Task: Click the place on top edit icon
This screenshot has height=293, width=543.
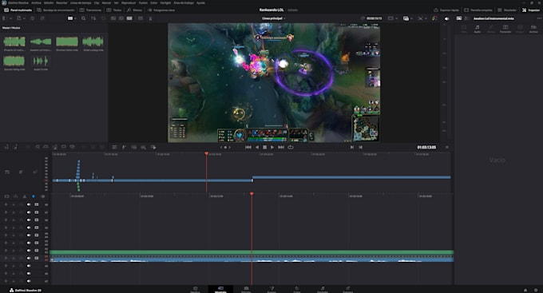Action: tap(63, 147)
